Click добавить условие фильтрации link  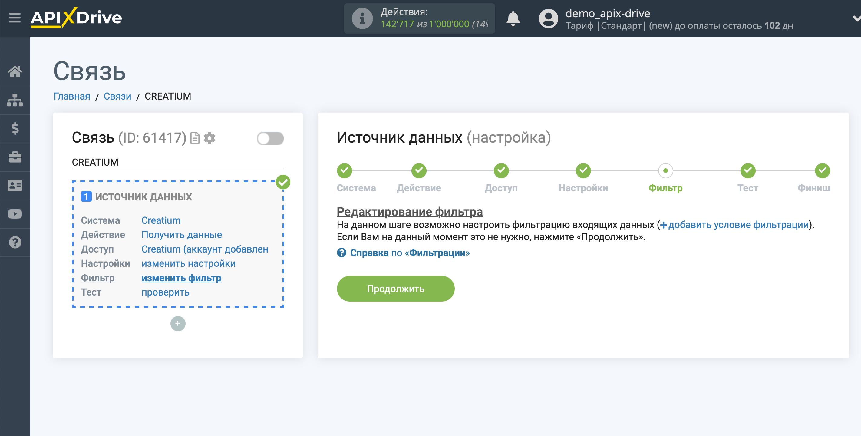pyautogui.click(x=734, y=225)
